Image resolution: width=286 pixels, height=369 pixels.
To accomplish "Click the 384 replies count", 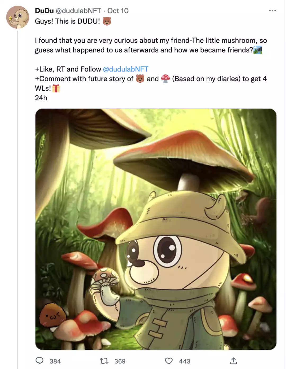I will (x=55, y=361).
